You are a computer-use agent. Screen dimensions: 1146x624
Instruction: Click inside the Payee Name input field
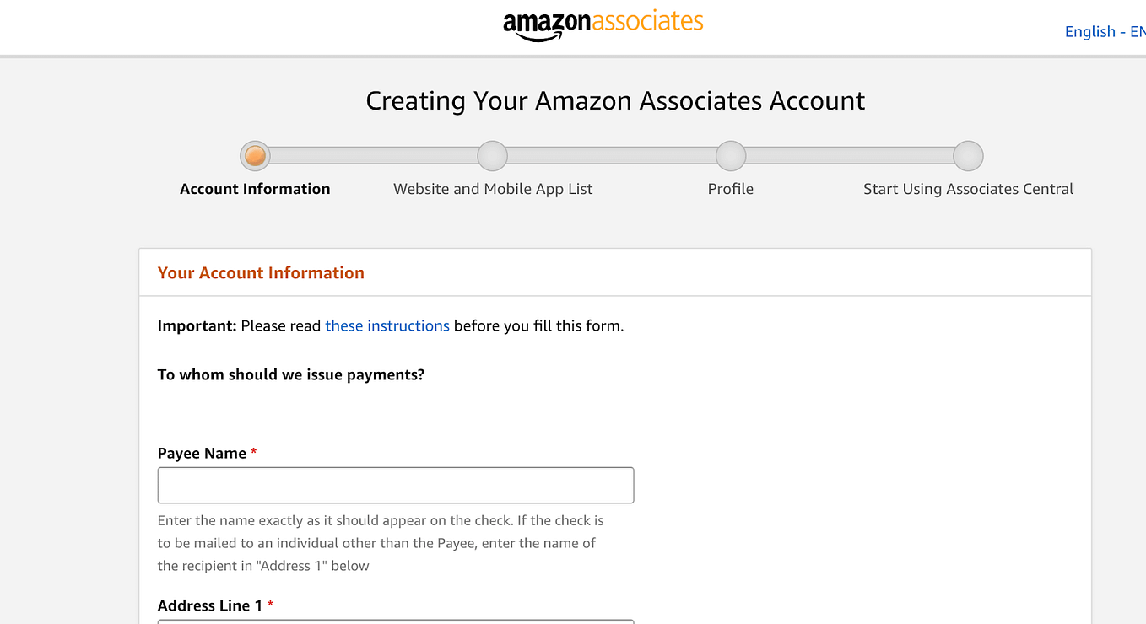[395, 485]
